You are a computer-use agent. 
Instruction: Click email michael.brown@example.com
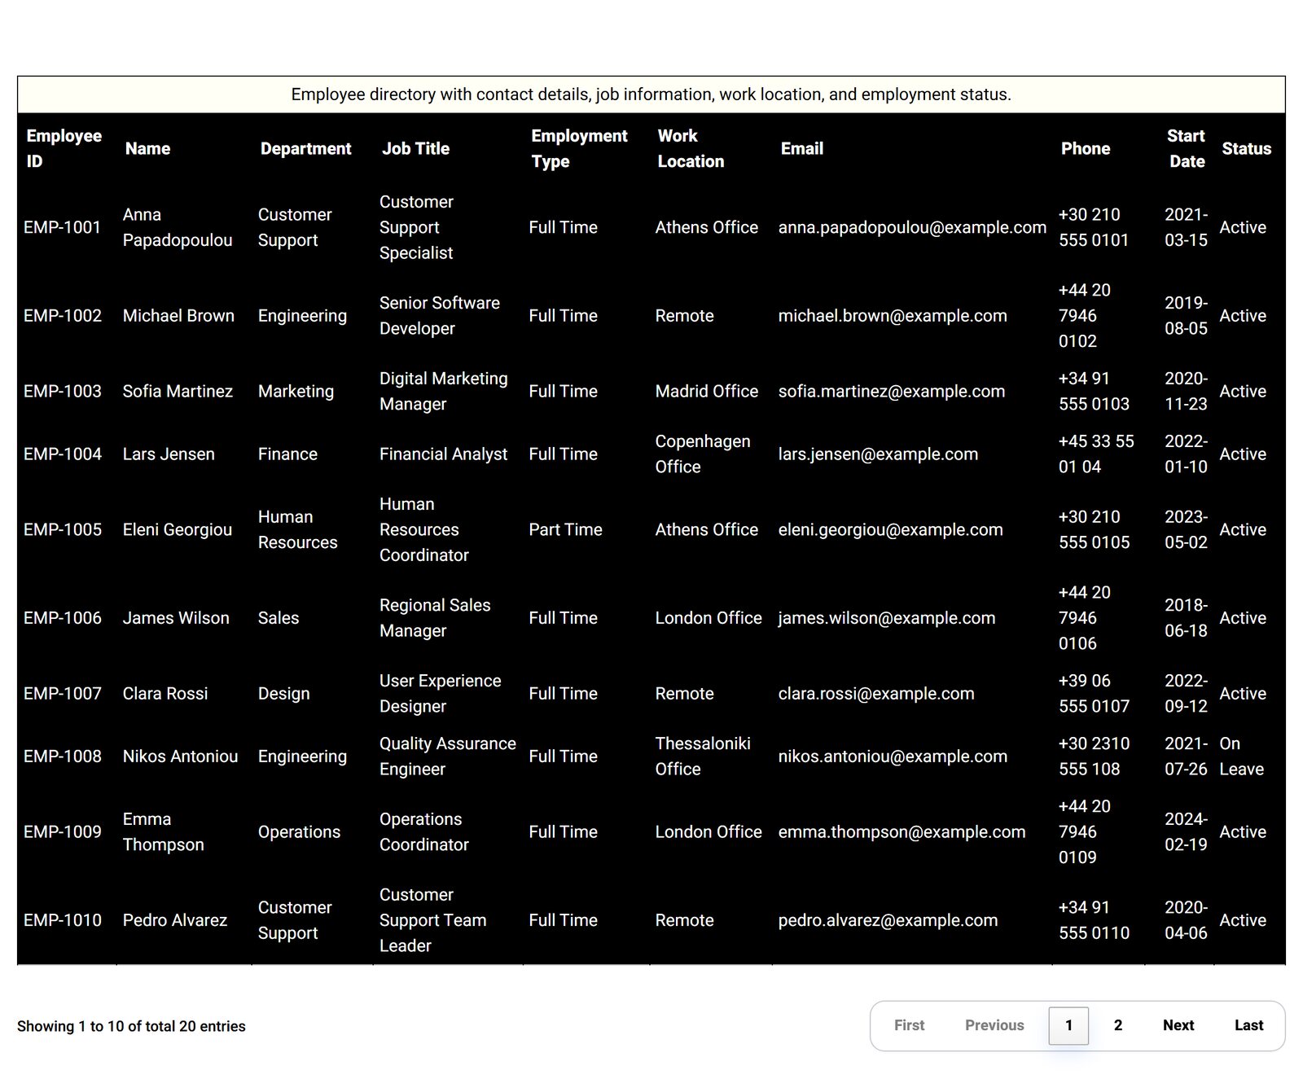[893, 316]
